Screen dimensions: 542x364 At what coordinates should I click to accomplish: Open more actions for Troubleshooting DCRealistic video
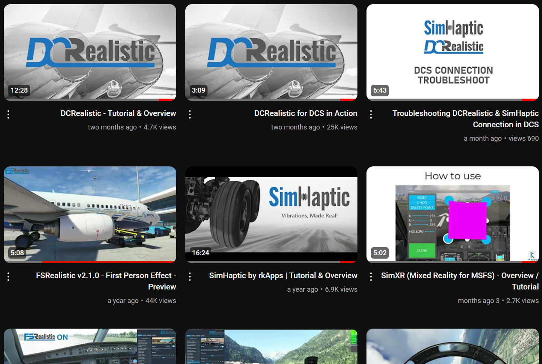(371, 114)
